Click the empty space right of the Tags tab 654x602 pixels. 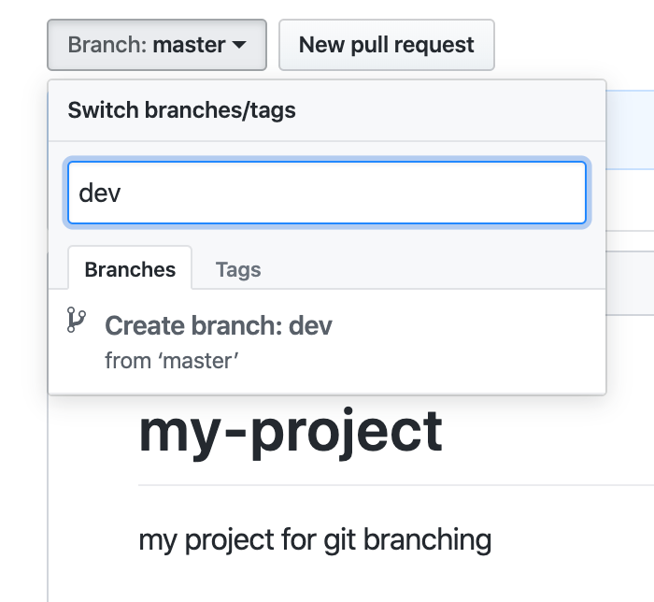click(430, 269)
